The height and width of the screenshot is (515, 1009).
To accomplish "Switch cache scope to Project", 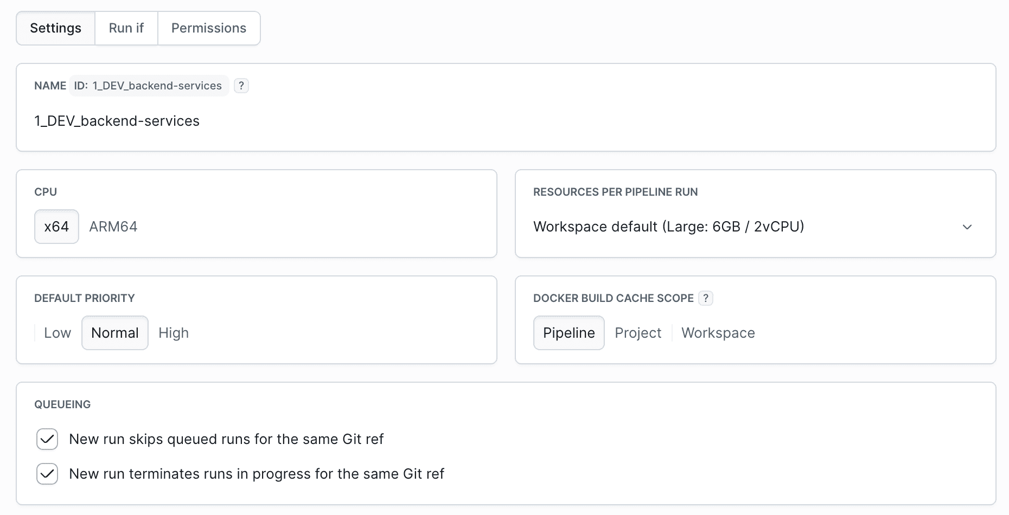I will point(638,333).
